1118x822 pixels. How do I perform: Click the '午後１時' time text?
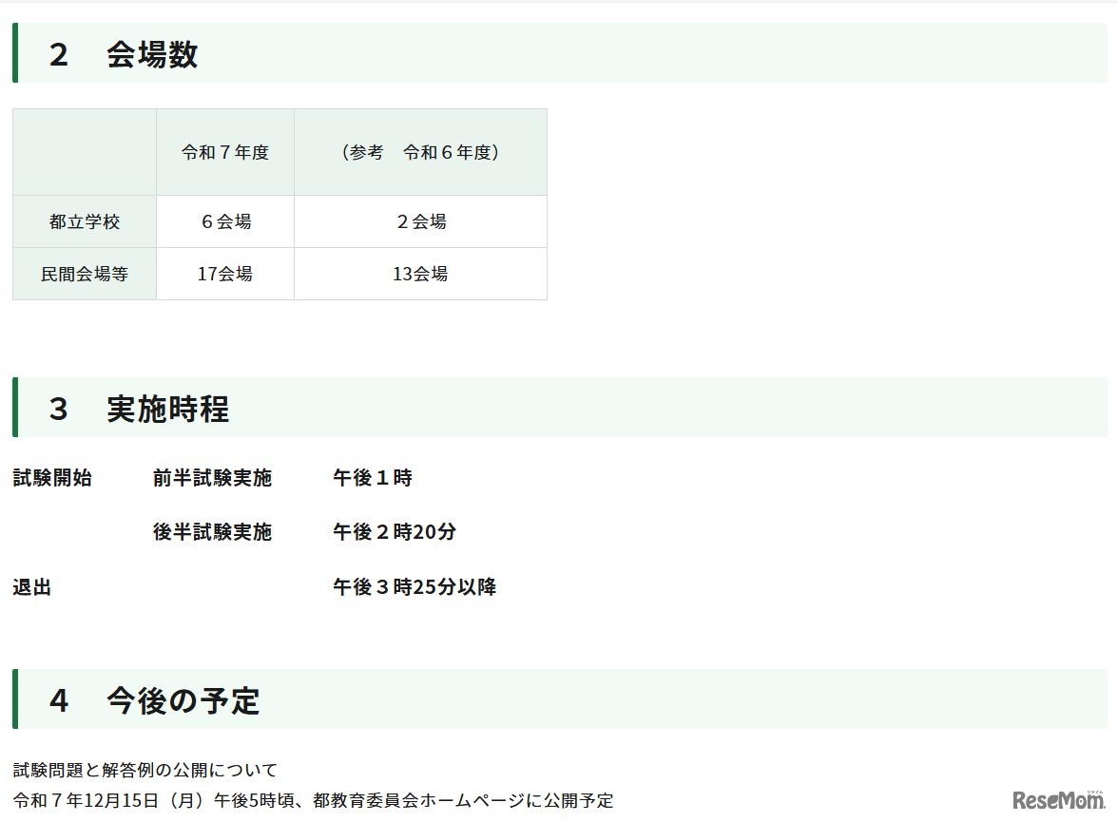click(x=373, y=478)
